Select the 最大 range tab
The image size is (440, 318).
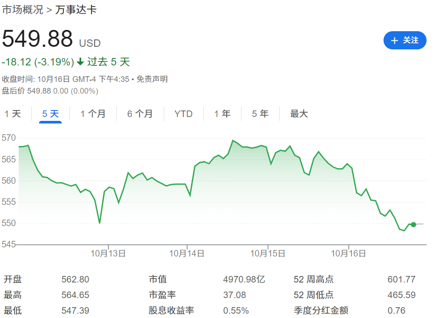click(x=299, y=114)
